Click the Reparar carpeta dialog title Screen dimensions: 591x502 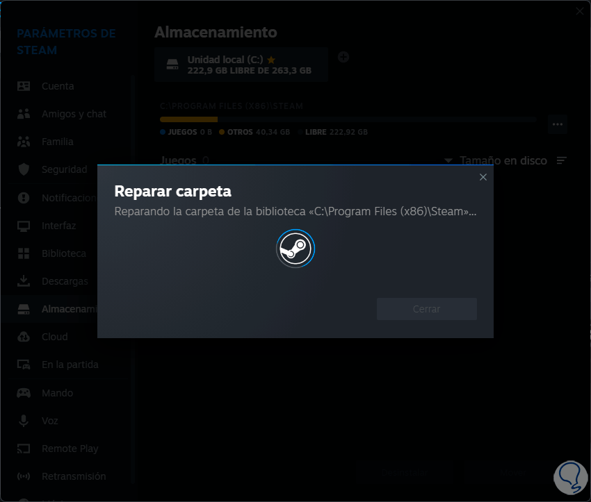(172, 191)
